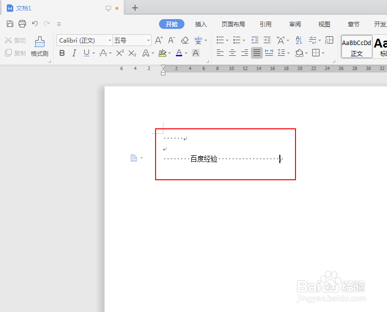Image resolution: width=387 pixels, height=312 pixels.
Task: Click the numbered list icon
Action: pos(237,40)
